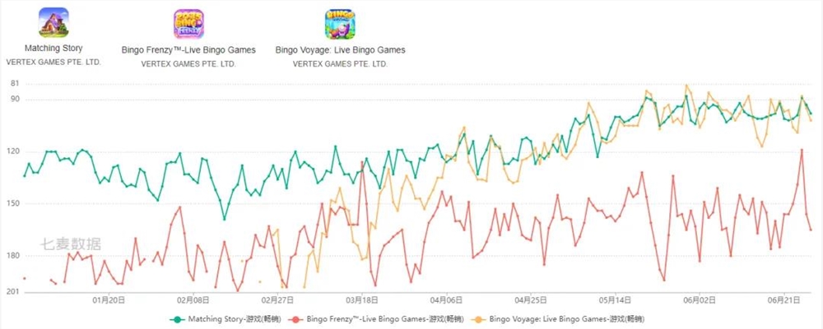Toggle Bingo Voyage series in chart legend
The width and height of the screenshot is (823, 329).
tap(559, 319)
